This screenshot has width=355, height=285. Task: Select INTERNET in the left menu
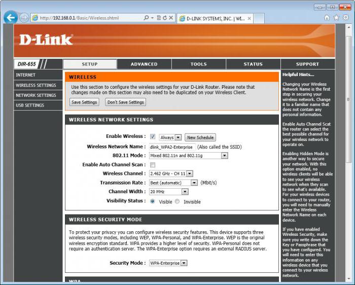coord(38,75)
